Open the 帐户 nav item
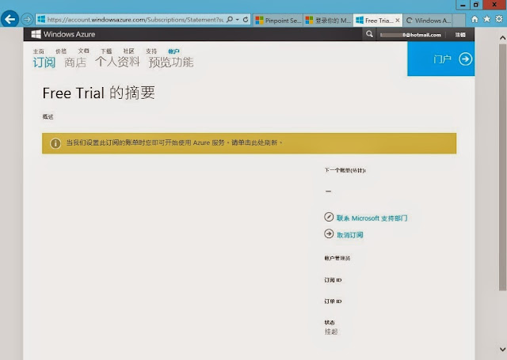507x360 pixels. tap(173, 51)
